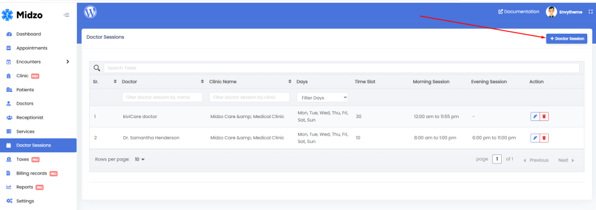
Task: Sort table by Sr. column arrows
Action: pyautogui.click(x=115, y=81)
